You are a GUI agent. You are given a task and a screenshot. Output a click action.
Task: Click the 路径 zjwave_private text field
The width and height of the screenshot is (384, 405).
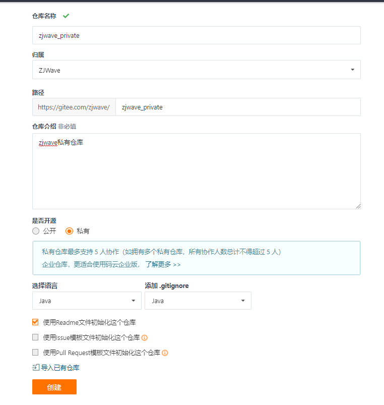point(238,107)
